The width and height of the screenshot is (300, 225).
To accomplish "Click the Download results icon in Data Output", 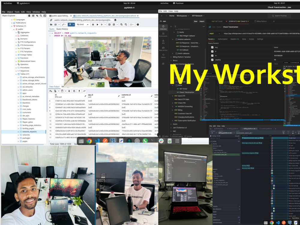I will [79, 91].
